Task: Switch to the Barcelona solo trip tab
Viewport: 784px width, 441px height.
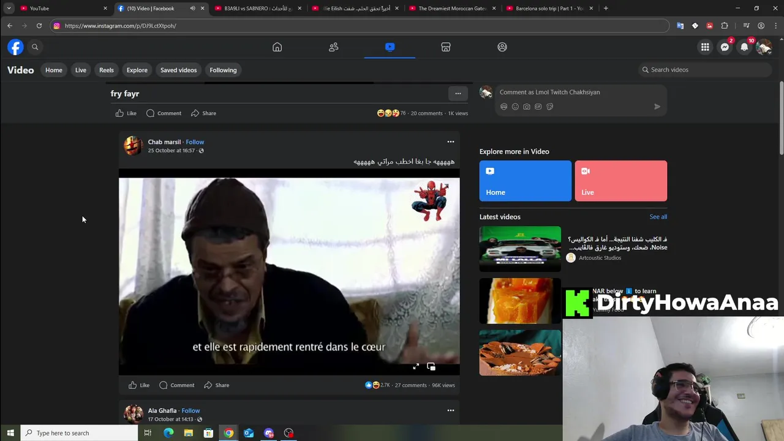Action: click(x=549, y=9)
